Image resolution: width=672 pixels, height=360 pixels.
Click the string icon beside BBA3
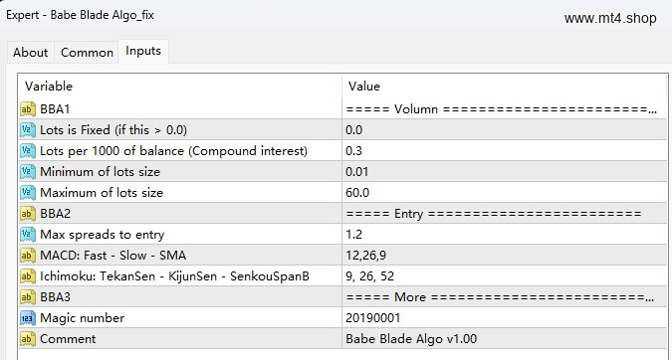tap(28, 297)
